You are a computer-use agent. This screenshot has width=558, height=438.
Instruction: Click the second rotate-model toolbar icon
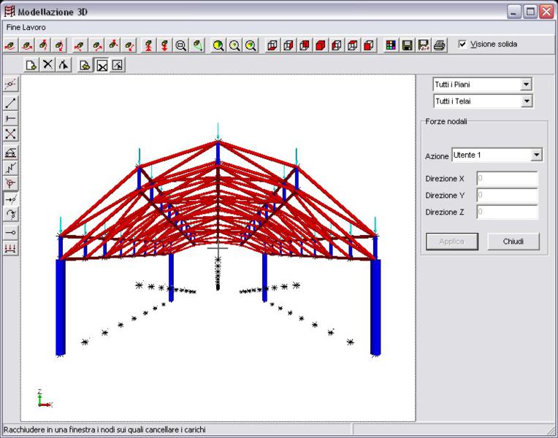point(28,45)
